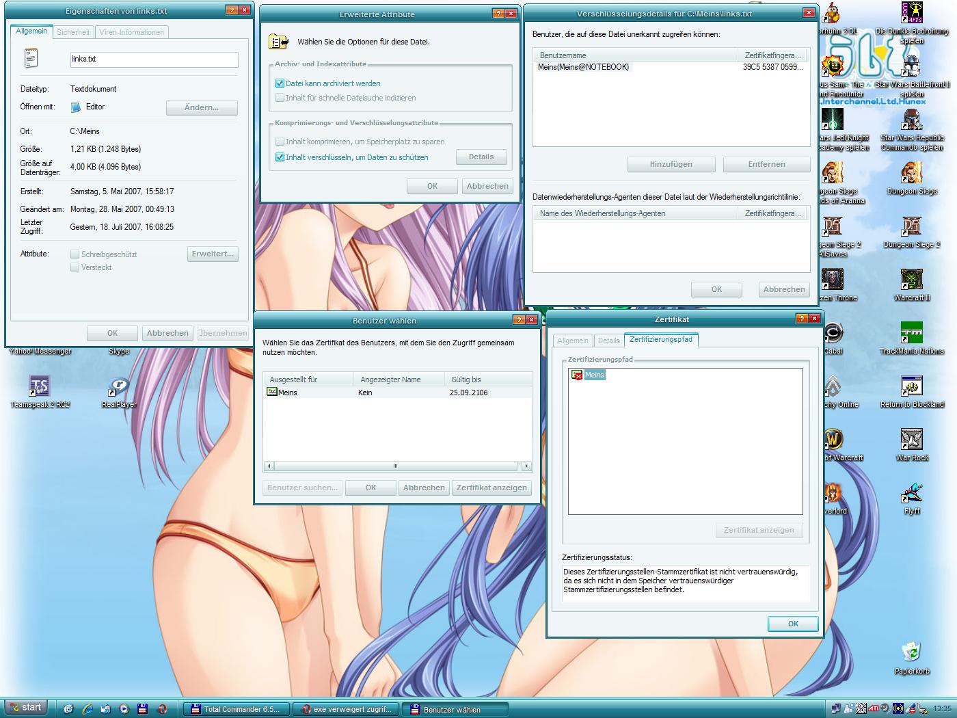
Task: Select Meins certificate row dated 25.09.2106
Action: 397,393
